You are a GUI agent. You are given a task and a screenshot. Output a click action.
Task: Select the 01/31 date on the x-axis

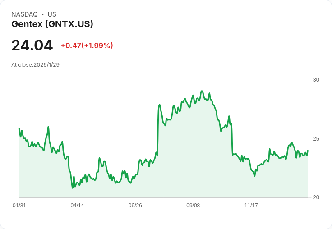click(x=19, y=206)
